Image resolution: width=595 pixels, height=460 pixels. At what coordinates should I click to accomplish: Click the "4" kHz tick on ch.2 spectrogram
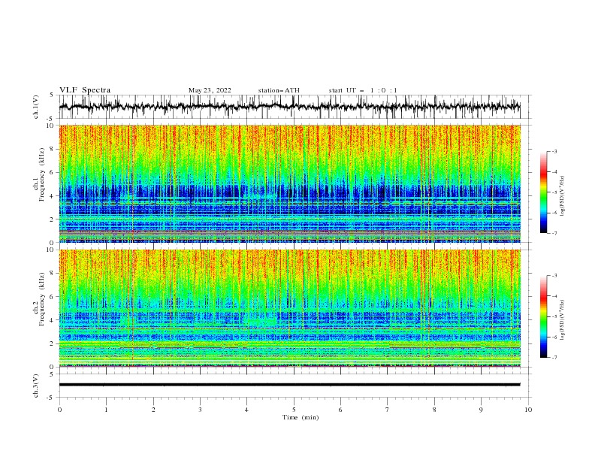[x=53, y=320]
